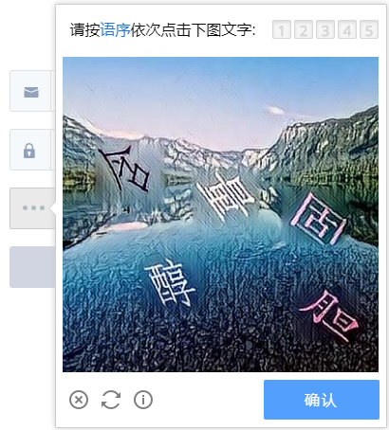Click sequence slot number 5
Viewport: 389px width, 430px height.
[369, 30]
